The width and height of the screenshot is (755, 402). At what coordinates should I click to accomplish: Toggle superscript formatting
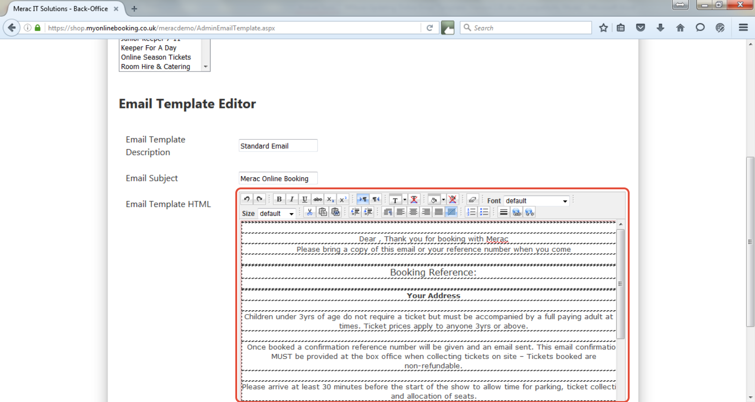point(343,200)
